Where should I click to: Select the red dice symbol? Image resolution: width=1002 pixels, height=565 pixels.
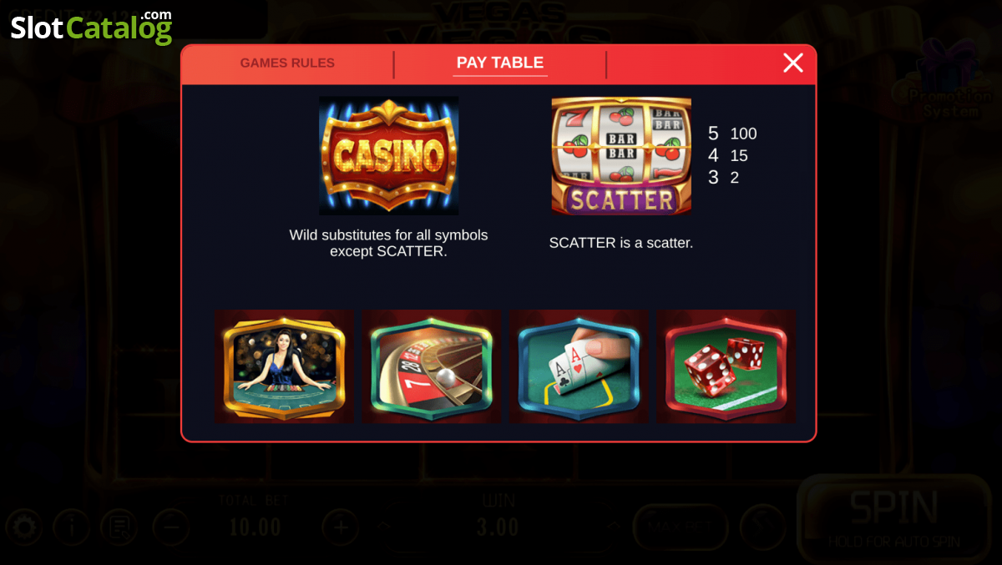pos(726,367)
